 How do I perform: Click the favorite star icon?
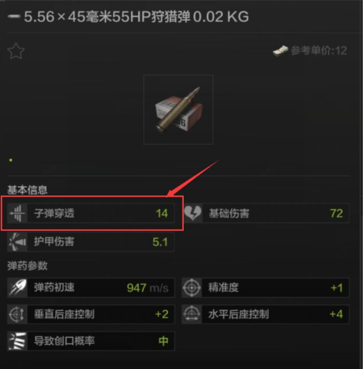pos(16,51)
